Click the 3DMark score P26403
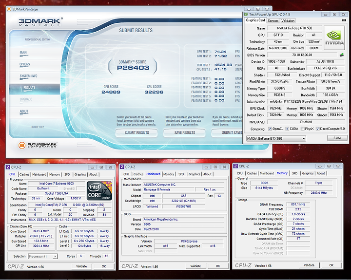 (x=133, y=68)
